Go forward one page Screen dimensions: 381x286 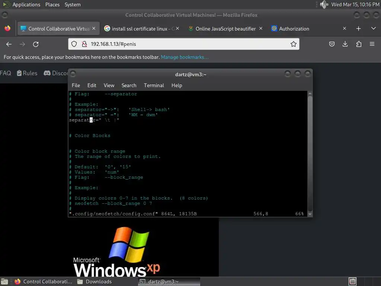(x=22, y=44)
